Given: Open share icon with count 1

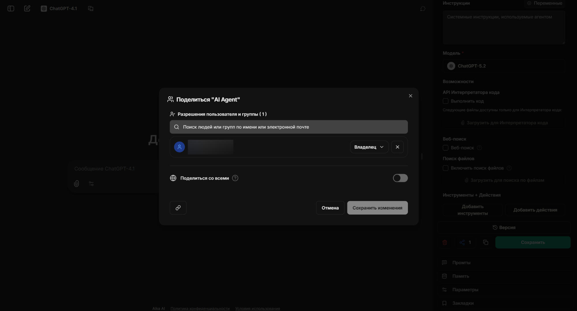Looking at the screenshot, I should pyautogui.click(x=465, y=242).
